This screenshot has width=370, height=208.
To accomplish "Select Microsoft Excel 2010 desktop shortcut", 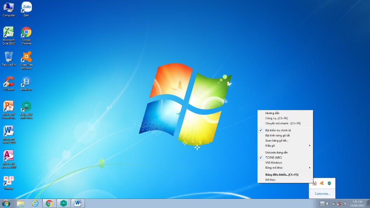I will click(x=9, y=36).
